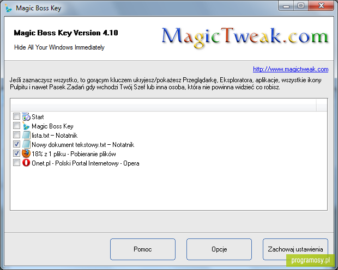Click the Magic Boss Key list icon

coord(26,126)
